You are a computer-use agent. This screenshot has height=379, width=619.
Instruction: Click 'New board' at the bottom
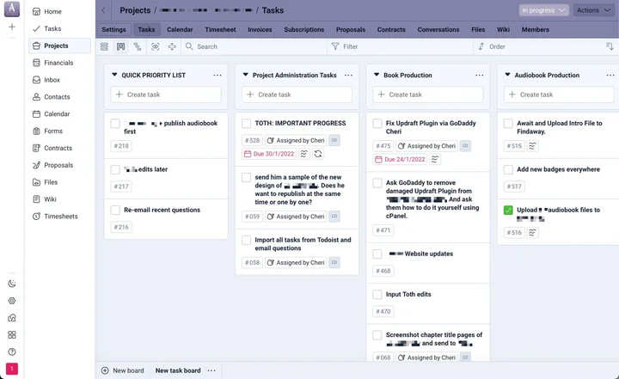[122, 370]
